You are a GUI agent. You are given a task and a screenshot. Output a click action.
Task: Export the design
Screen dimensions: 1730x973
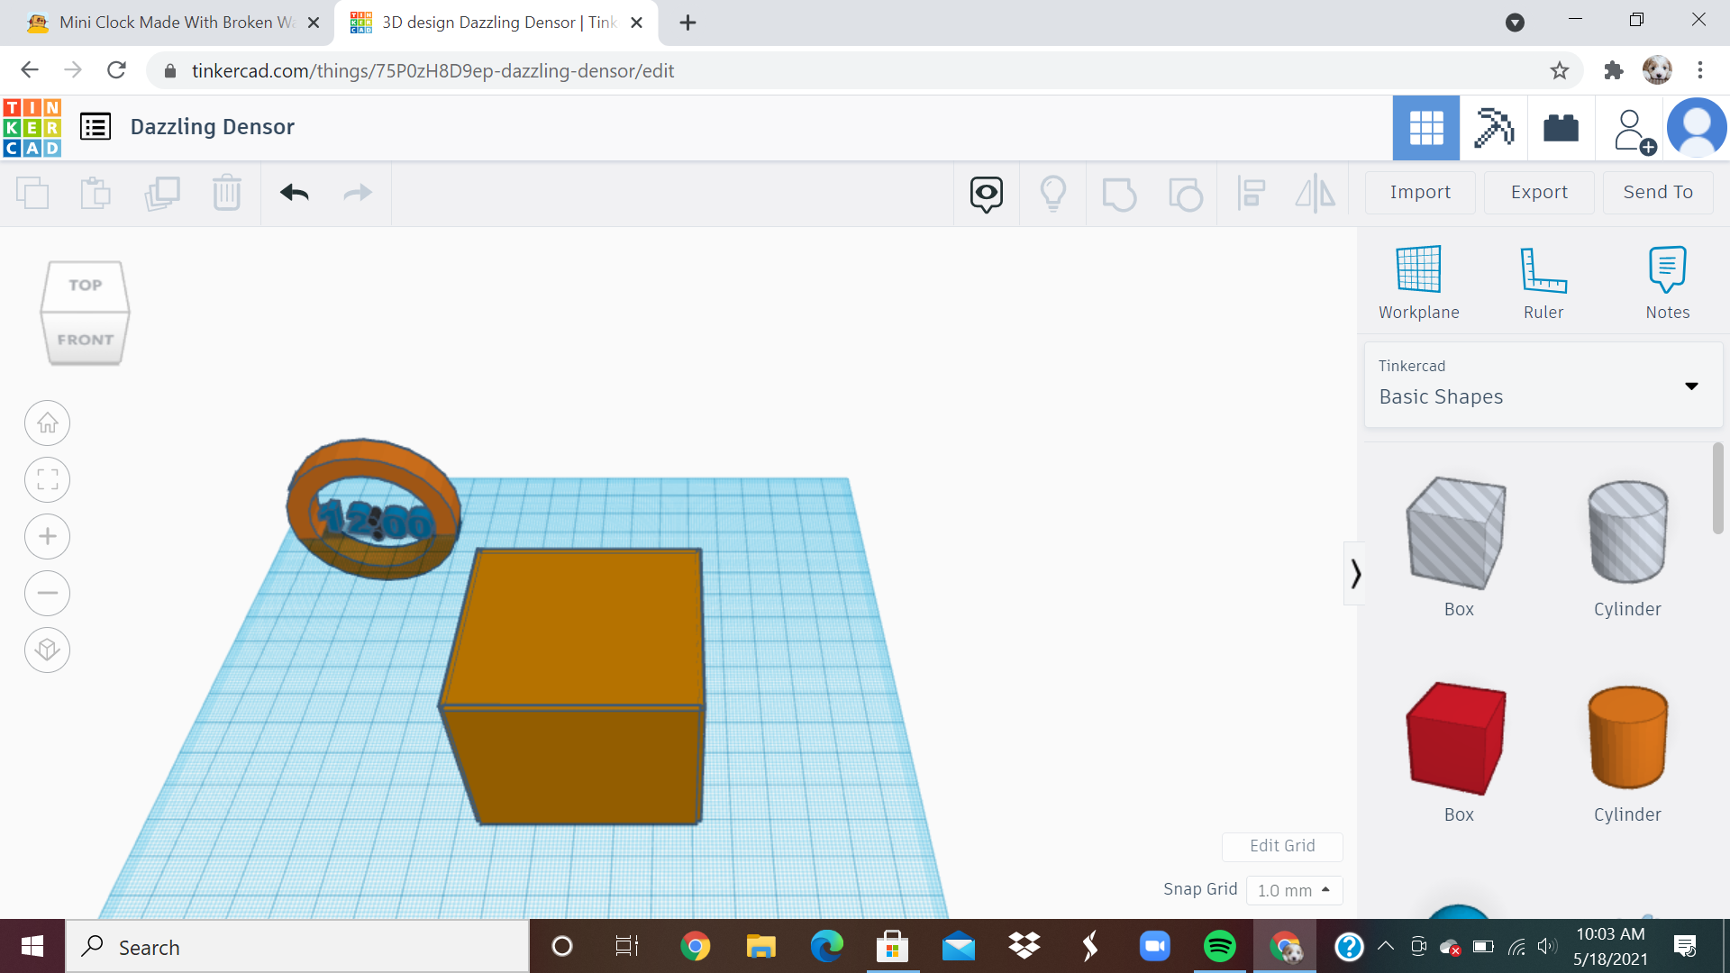[x=1538, y=192]
